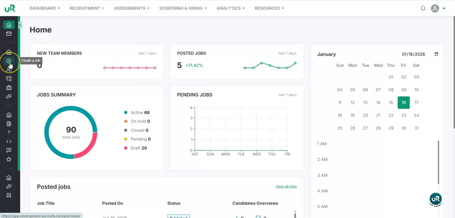Screen dimensions: 455x218
Task: Click the 01/16/2026 date input field
Action: point(414,54)
